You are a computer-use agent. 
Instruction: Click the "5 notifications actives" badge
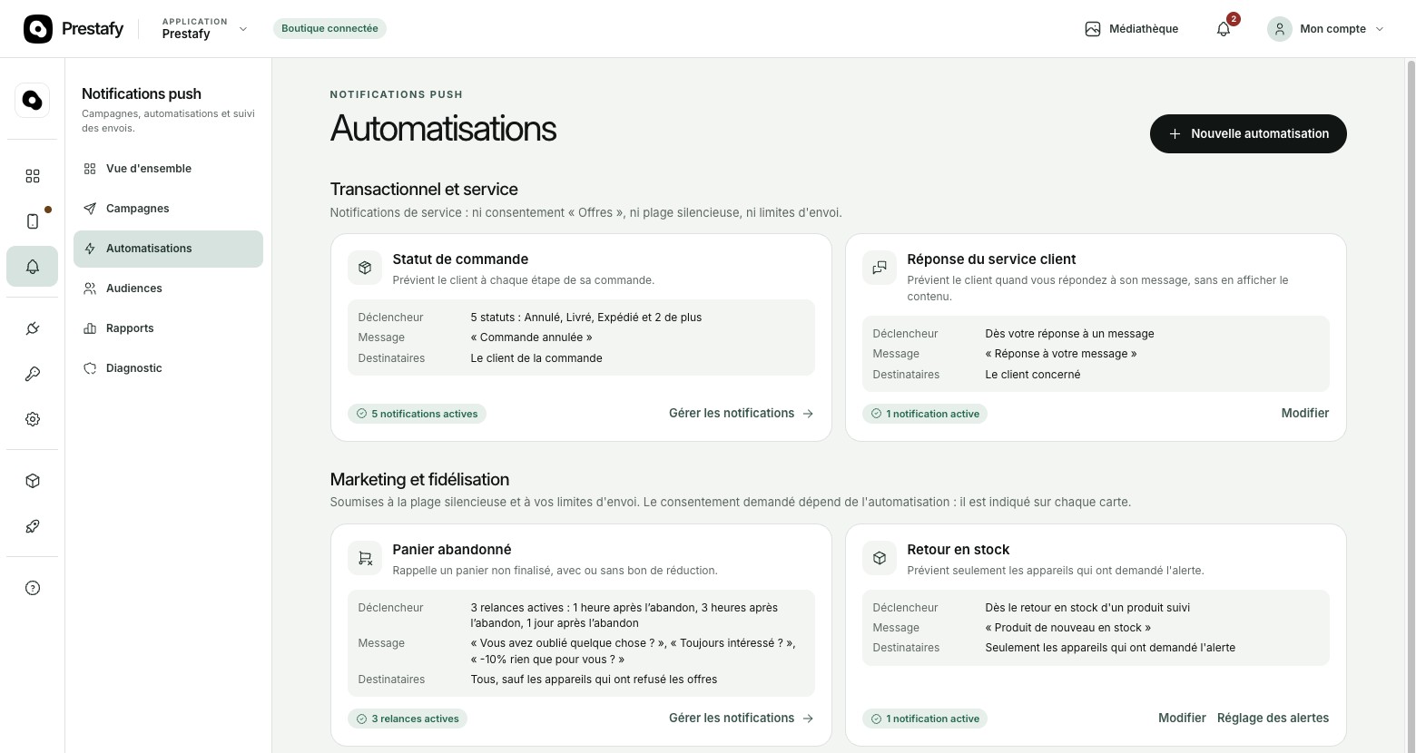point(417,414)
